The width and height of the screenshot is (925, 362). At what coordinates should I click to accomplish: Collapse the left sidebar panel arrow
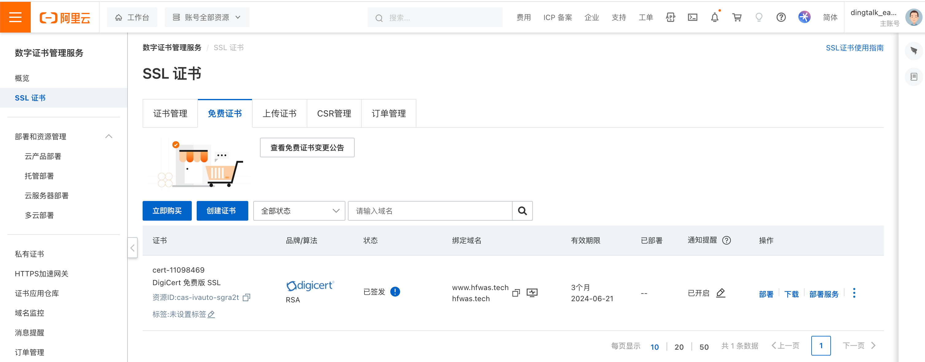(132, 248)
